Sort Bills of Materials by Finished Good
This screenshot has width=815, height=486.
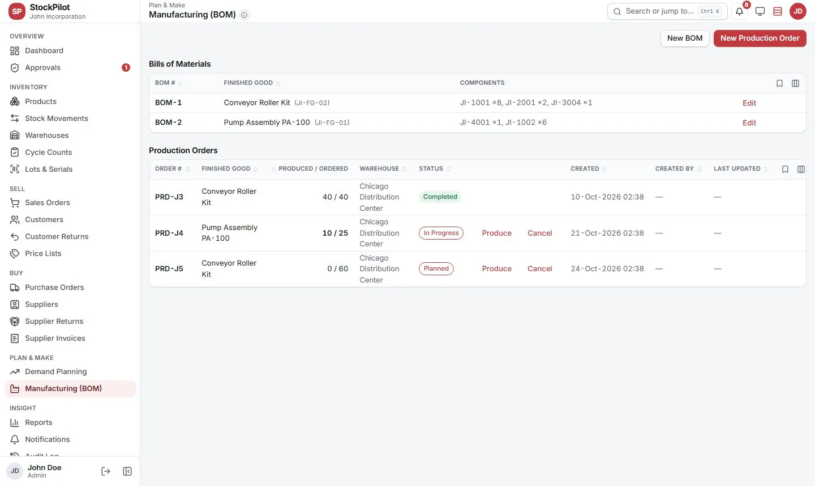tap(252, 83)
